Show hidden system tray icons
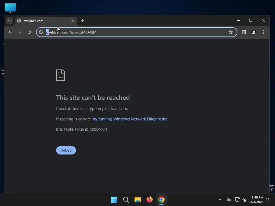Image resolution: width=275 pixels, height=206 pixels. pyautogui.click(x=220, y=200)
